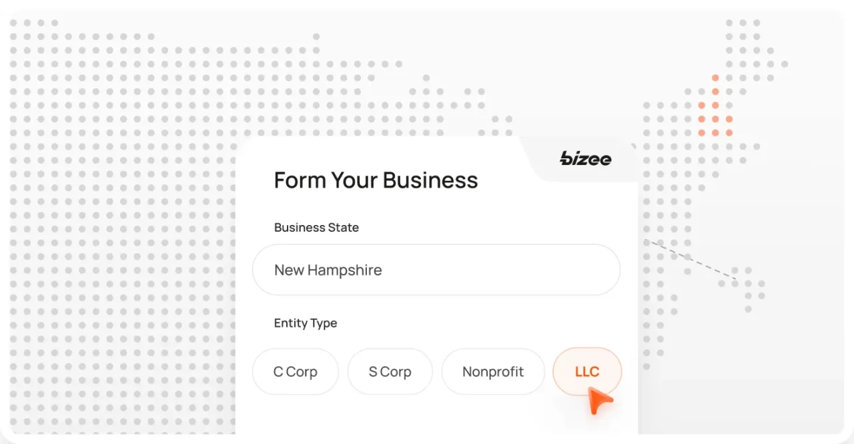This screenshot has width=854, height=444.
Task: Click the gray tab shape behind the Bizee logo
Action: (547, 167)
